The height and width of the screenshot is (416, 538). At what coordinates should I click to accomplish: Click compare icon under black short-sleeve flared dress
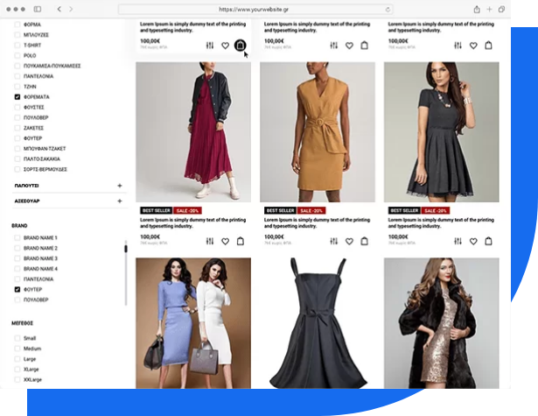pyautogui.click(x=458, y=242)
